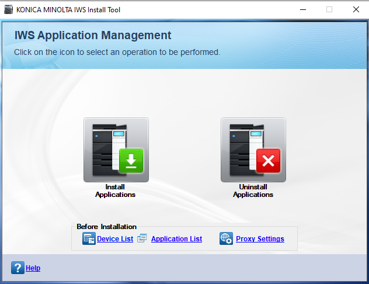
Task: Select the 'Uninstall Applications' text label
Action: click(253, 191)
